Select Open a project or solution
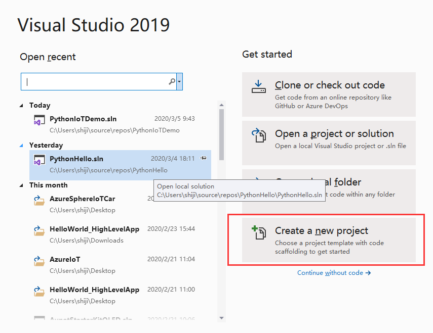Viewport: 433px width, 333px height. [329, 143]
